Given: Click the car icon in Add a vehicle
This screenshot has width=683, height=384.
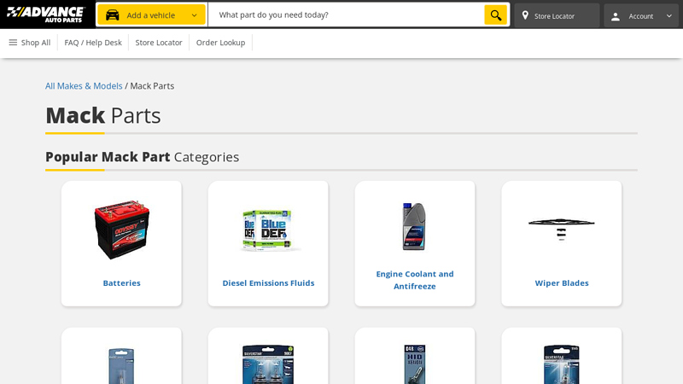Looking at the screenshot, I should [x=113, y=15].
